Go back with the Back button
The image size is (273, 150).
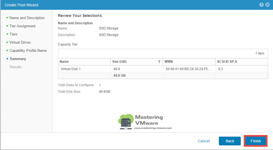point(230,141)
